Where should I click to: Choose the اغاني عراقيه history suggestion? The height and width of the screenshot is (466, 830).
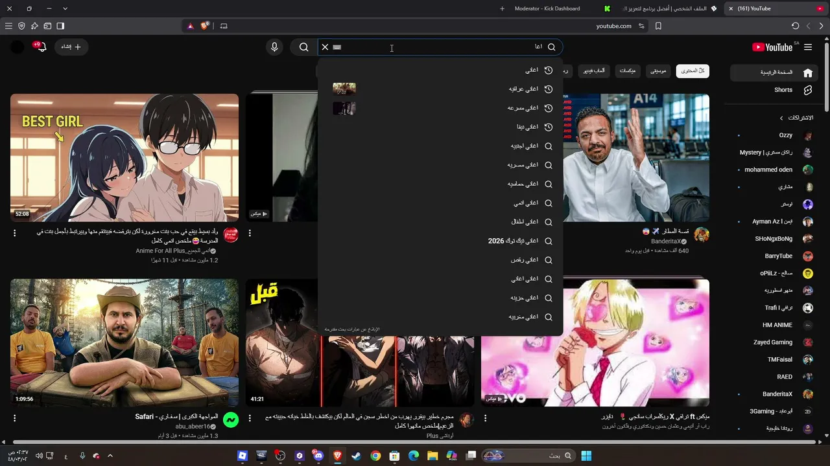point(441,89)
